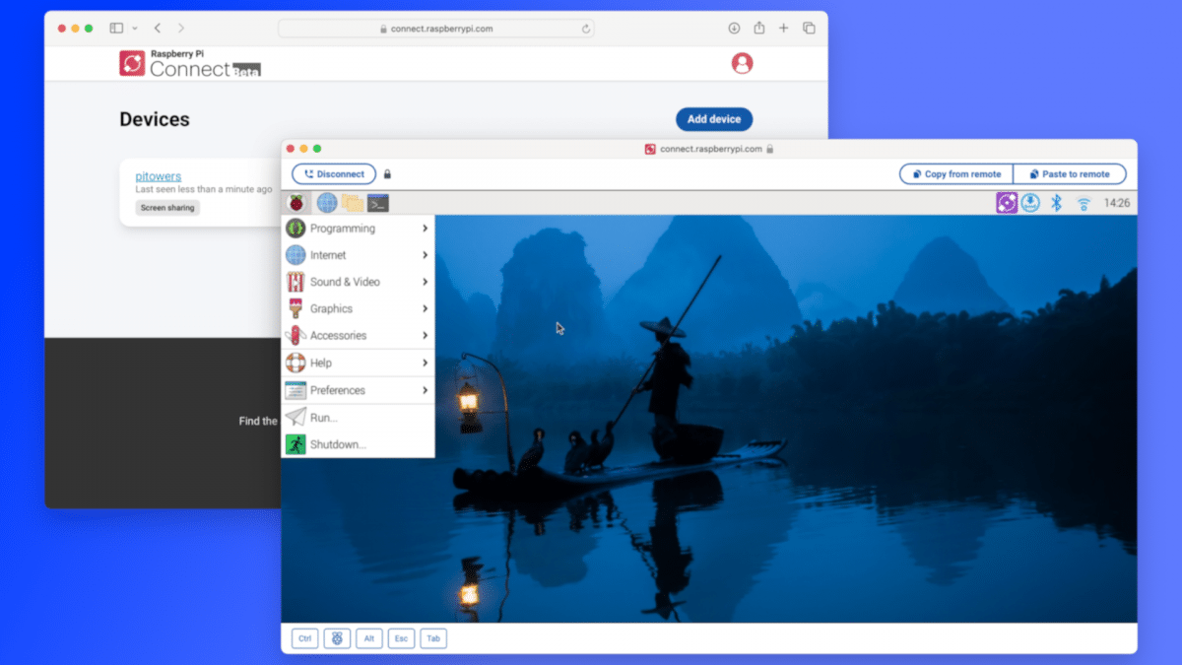Choose Run... from the menu
The image size is (1182, 665).
click(x=324, y=418)
